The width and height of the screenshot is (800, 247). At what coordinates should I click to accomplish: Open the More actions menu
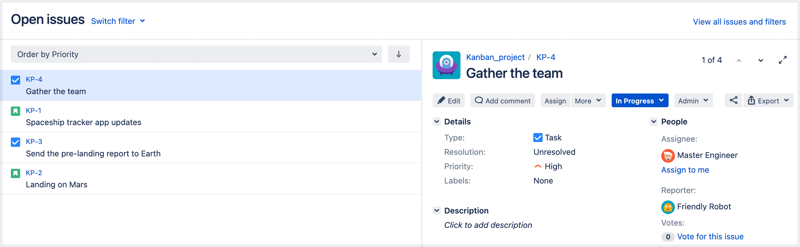point(588,101)
